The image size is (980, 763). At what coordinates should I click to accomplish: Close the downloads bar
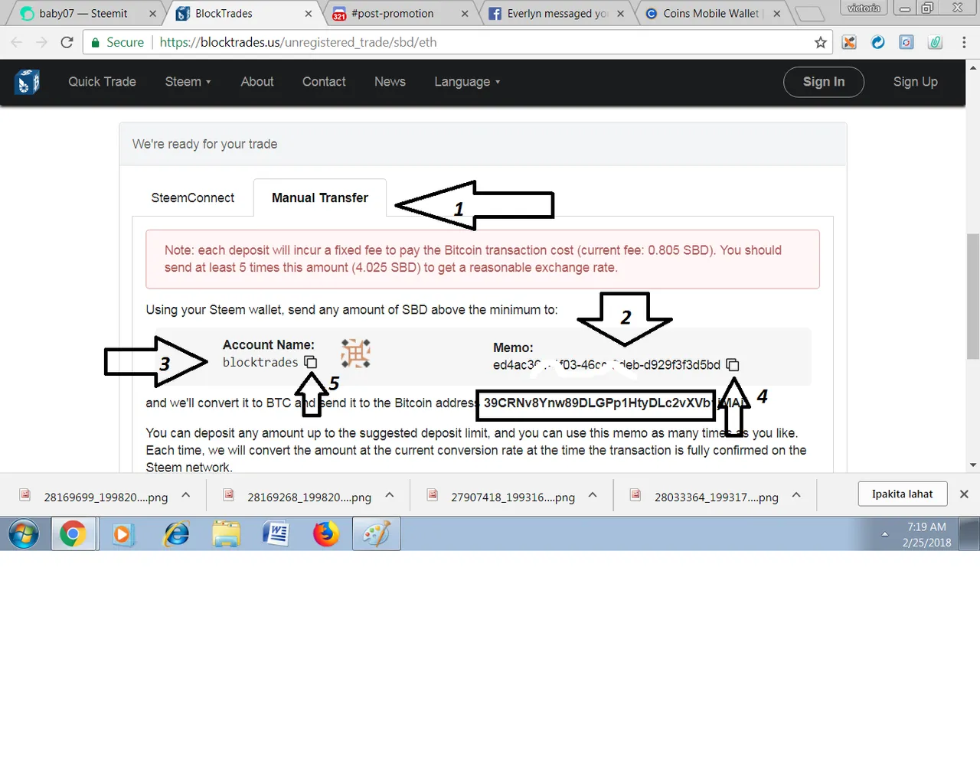click(x=964, y=494)
